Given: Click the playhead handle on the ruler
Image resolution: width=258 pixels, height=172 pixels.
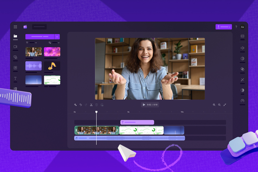Looking at the screenshot, I should tap(96, 112).
